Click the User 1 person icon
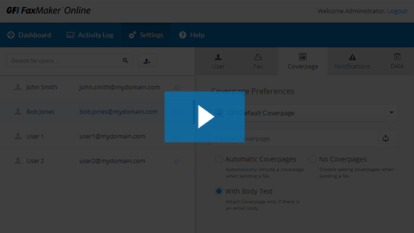The width and height of the screenshot is (414, 233). (17, 136)
